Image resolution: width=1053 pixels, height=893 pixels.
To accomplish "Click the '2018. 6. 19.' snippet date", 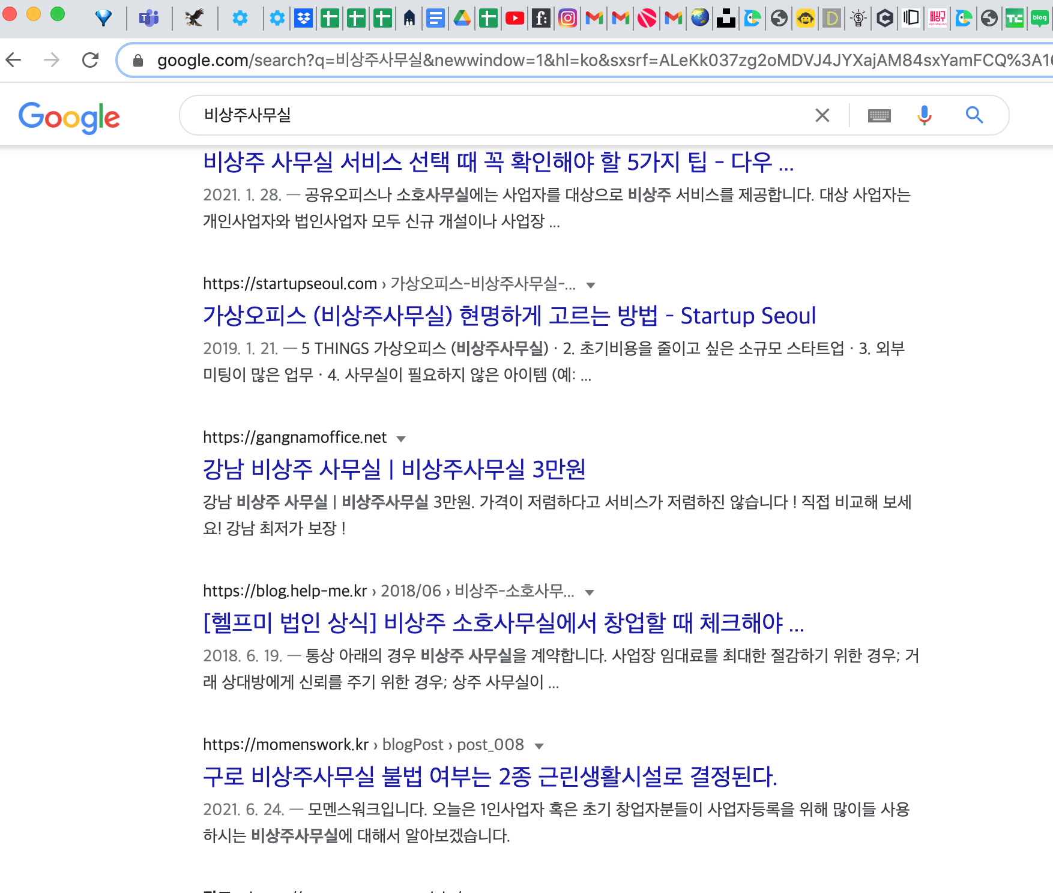I will click(x=243, y=655).
